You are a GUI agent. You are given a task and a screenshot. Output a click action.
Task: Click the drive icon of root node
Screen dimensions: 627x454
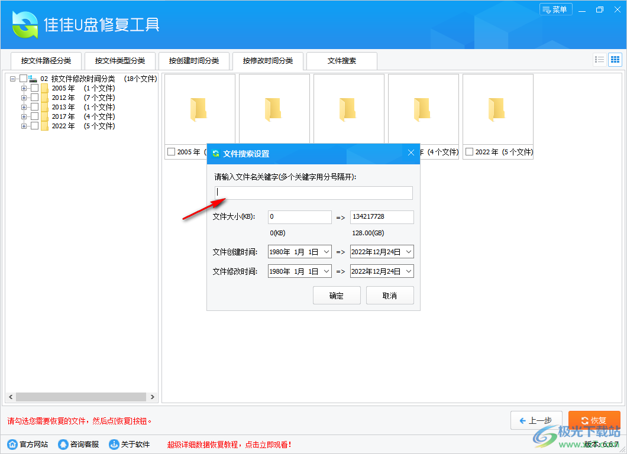(33, 79)
